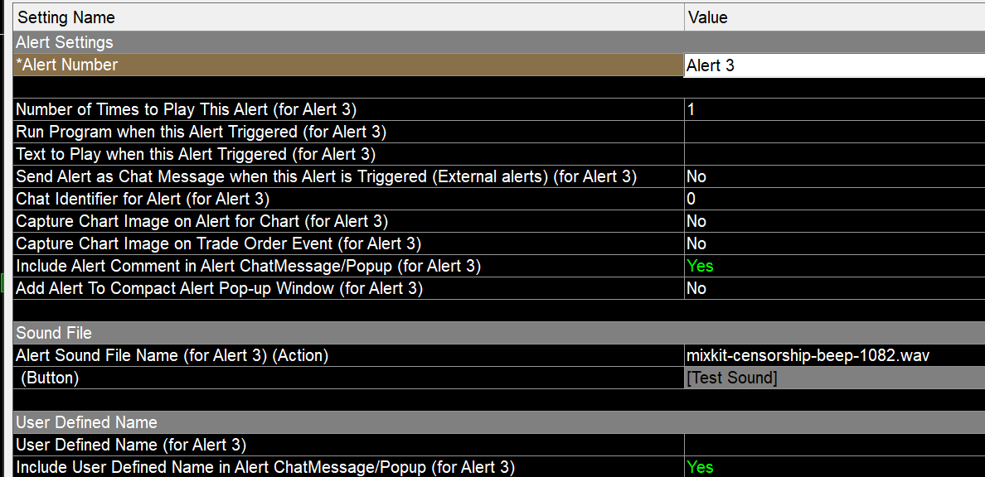Change Capture Chart Image on Trade Order value
This screenshot has width=985, height=477.
coord(834,243)
